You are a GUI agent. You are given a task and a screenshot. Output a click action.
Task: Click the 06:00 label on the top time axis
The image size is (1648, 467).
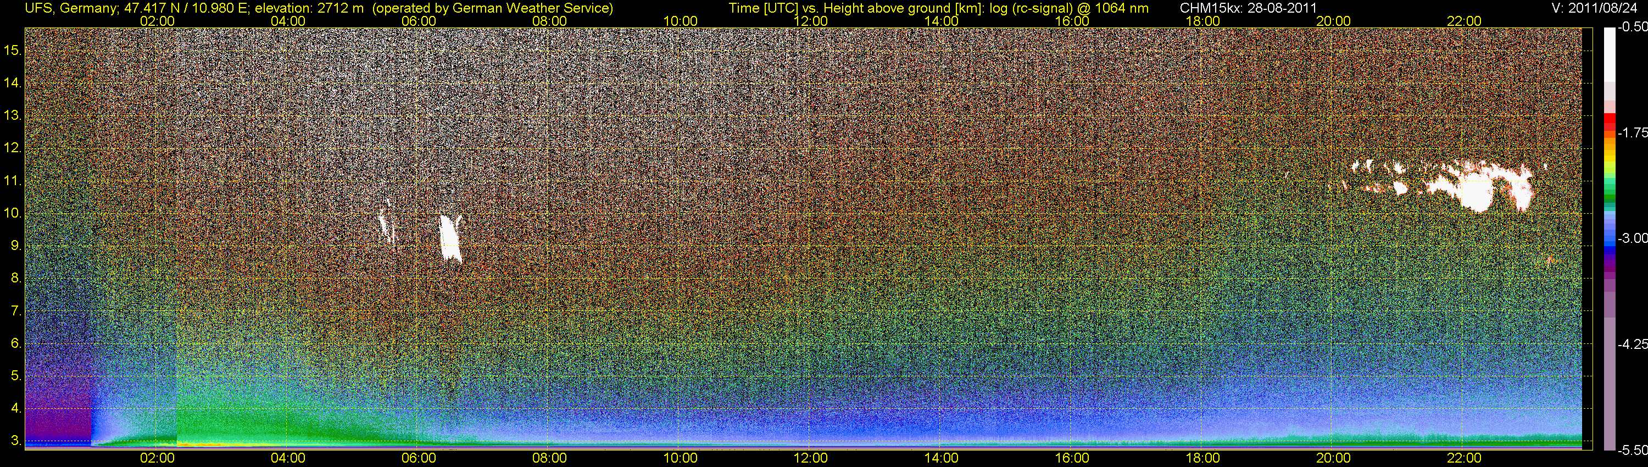tap(419, 21)
